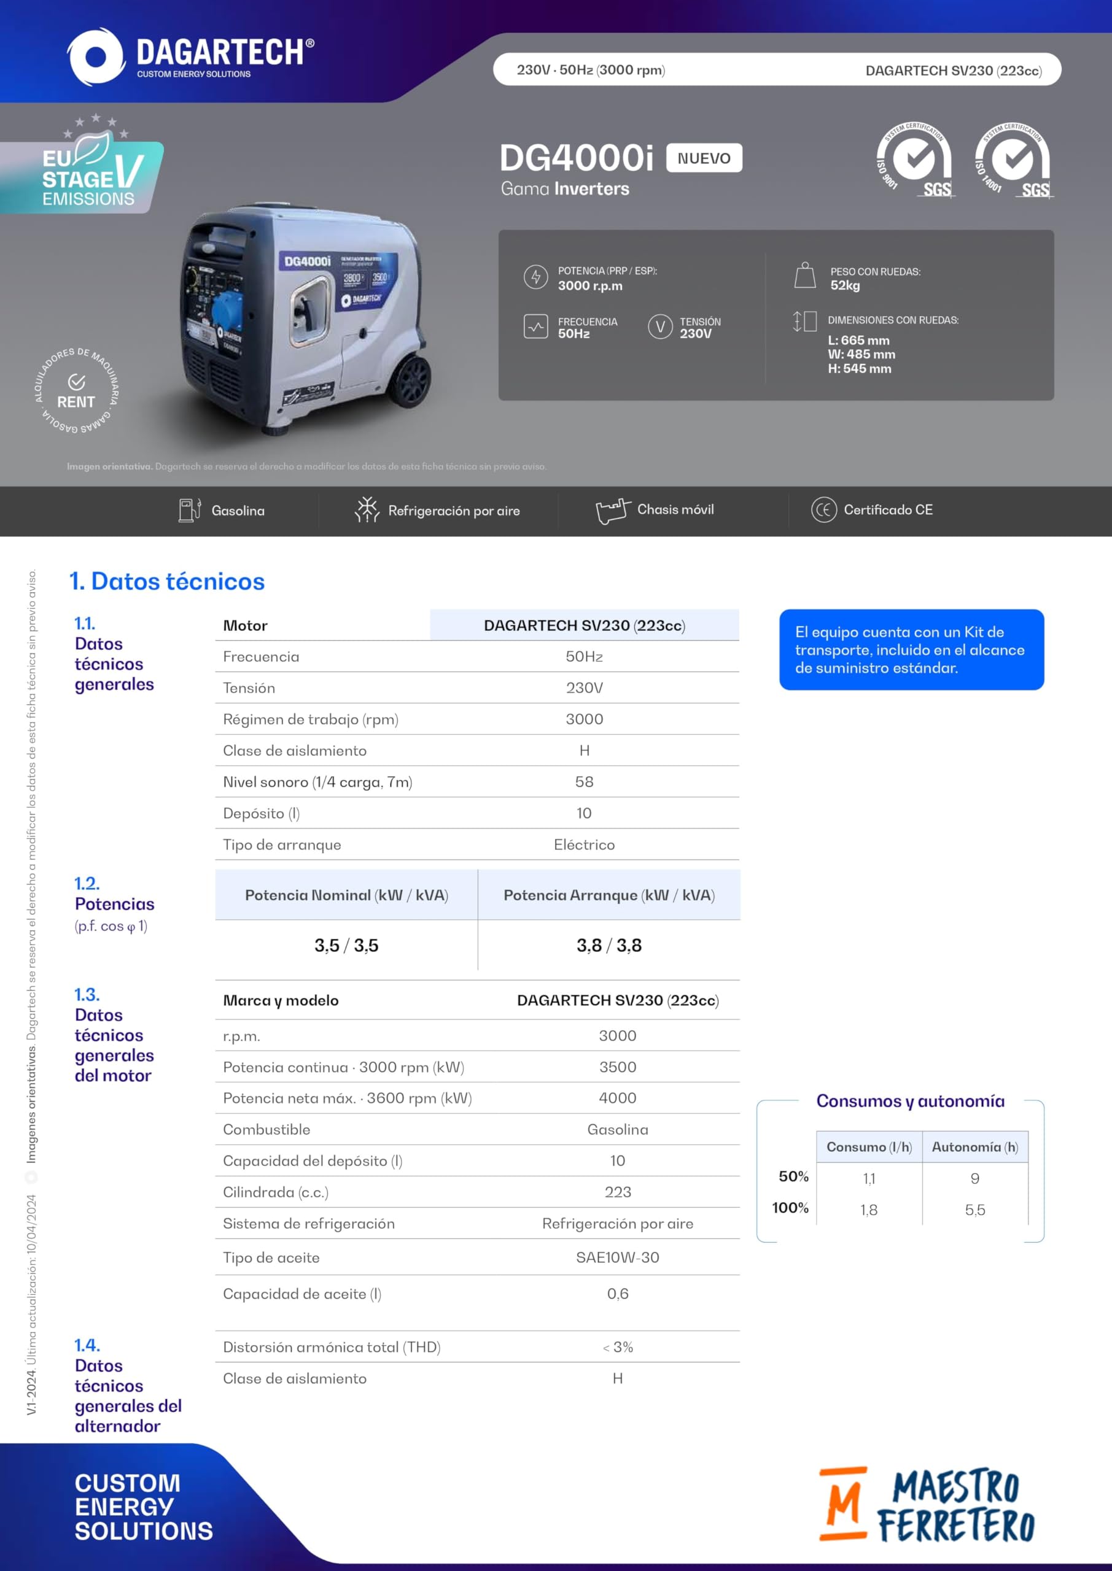This screenshot has height=1571, width=1112.
Task: Click the Chasis móvil trolley icon
Action: point(613,511)
